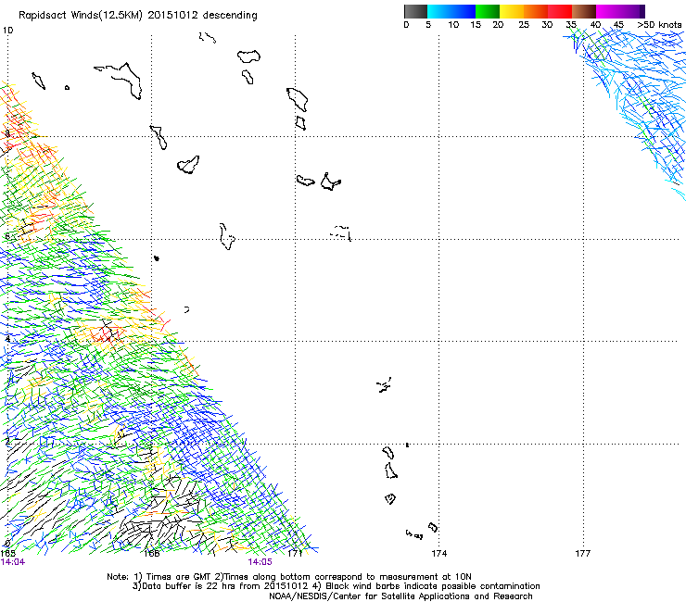Click the NOAA/NESDIS credit line
686x602 pixels.
tap(400, 596)
